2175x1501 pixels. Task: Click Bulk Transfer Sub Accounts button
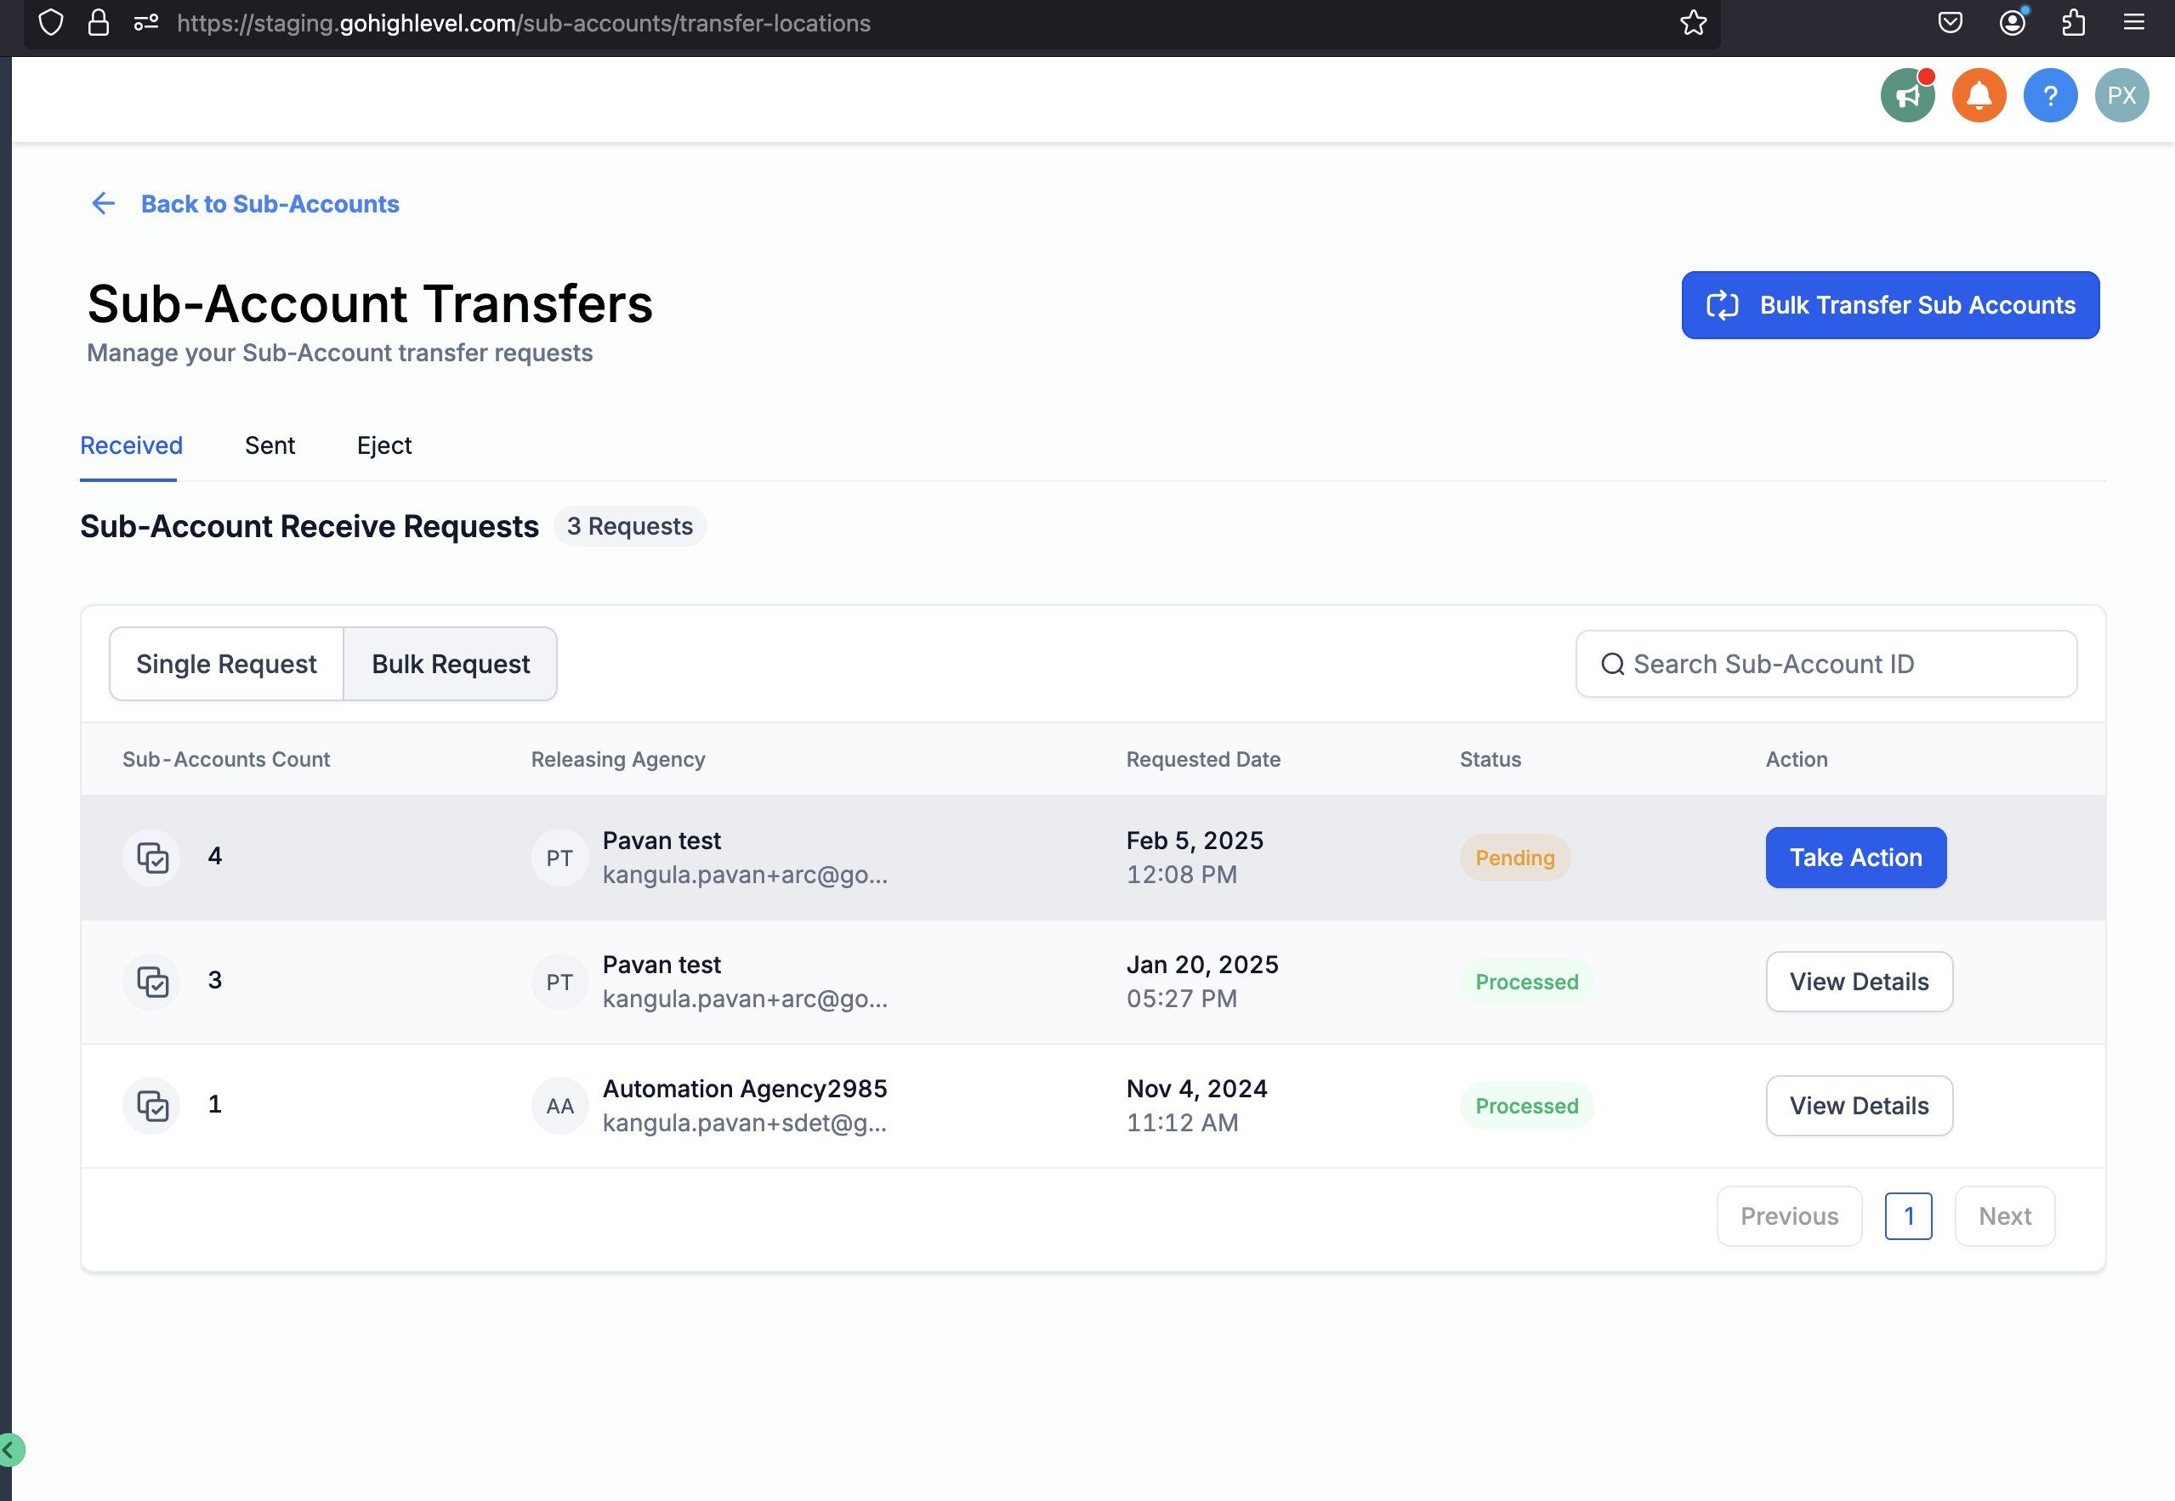(1890, 305)
